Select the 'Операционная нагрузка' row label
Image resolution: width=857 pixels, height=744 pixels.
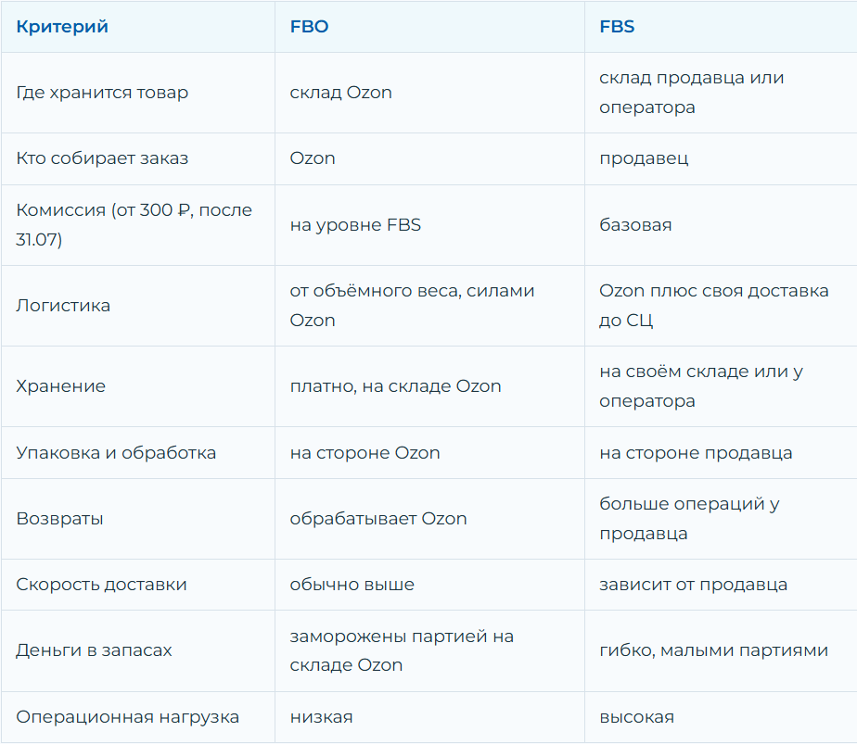point(128,717)
